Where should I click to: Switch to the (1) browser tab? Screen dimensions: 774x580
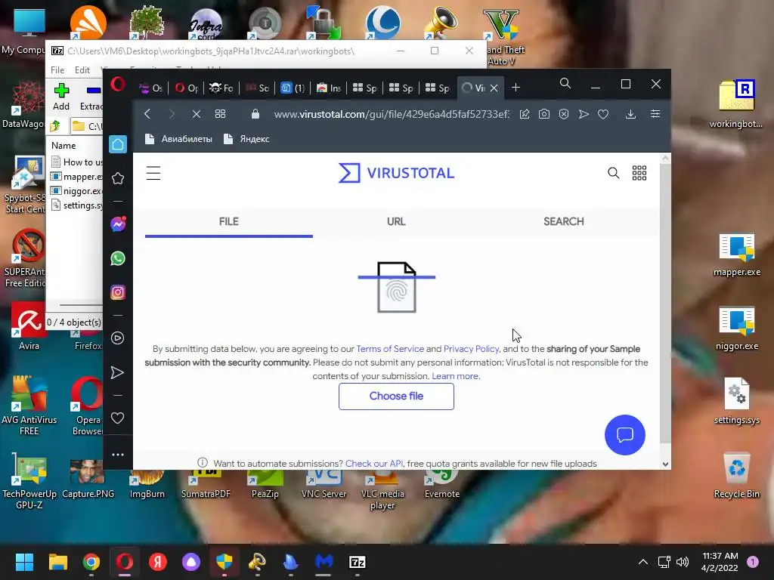coord(293,88)
